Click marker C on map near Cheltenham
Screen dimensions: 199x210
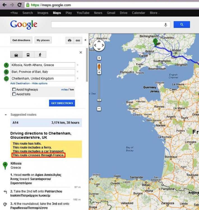coord(155,42)
